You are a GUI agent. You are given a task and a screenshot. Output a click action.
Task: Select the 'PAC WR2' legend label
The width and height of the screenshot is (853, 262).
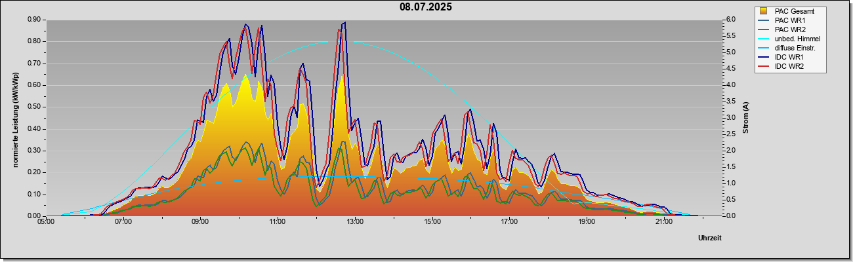(789, 29)
